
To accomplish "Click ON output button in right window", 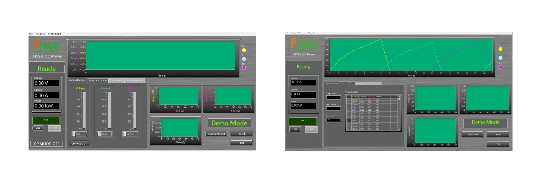I will 295,129.
